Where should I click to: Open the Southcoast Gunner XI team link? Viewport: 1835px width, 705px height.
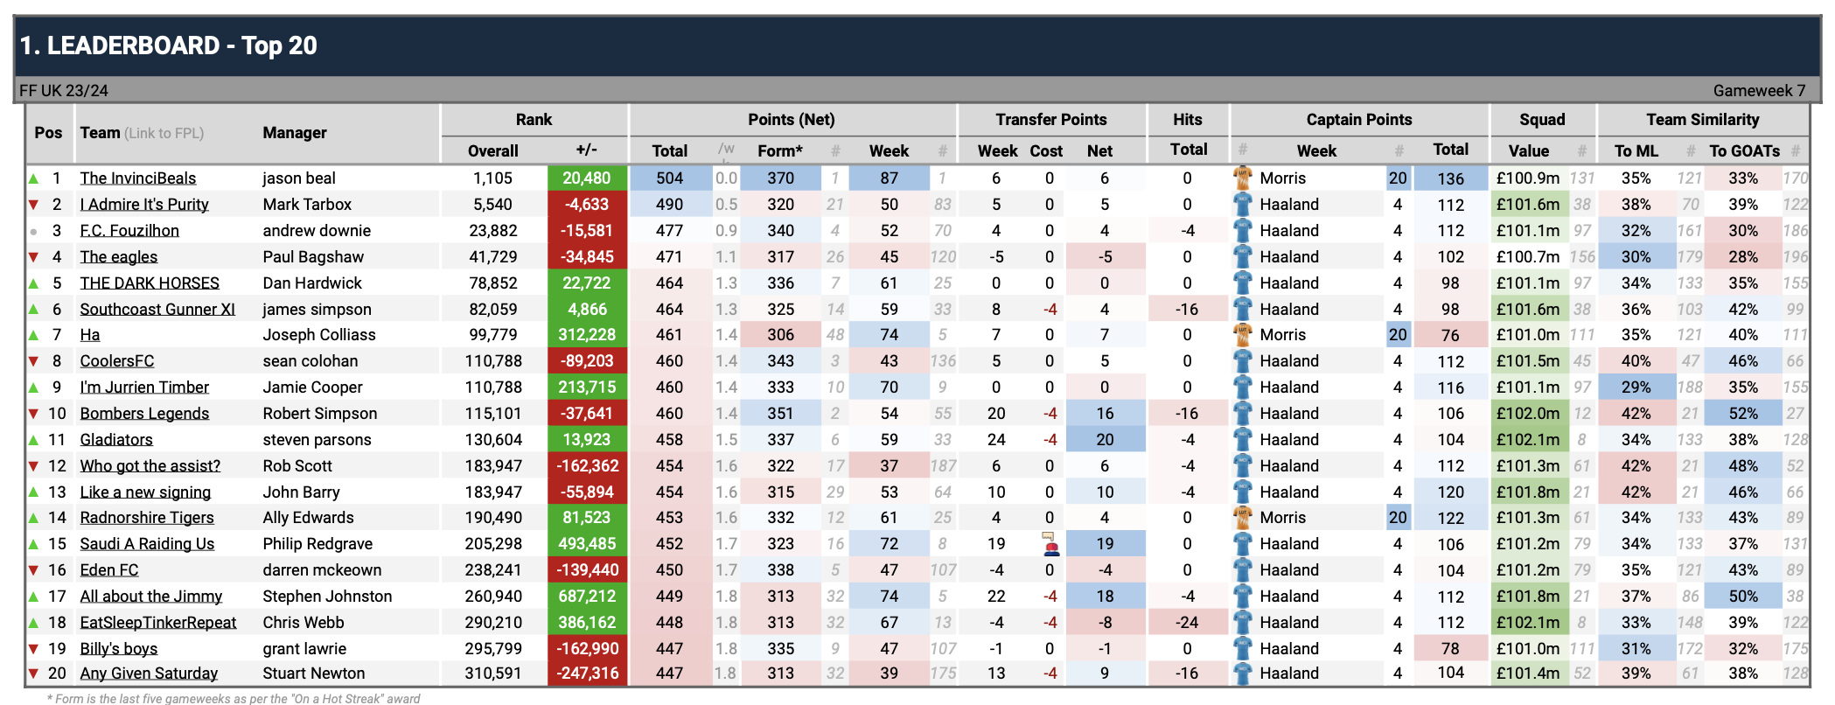[x=157, y=310]
